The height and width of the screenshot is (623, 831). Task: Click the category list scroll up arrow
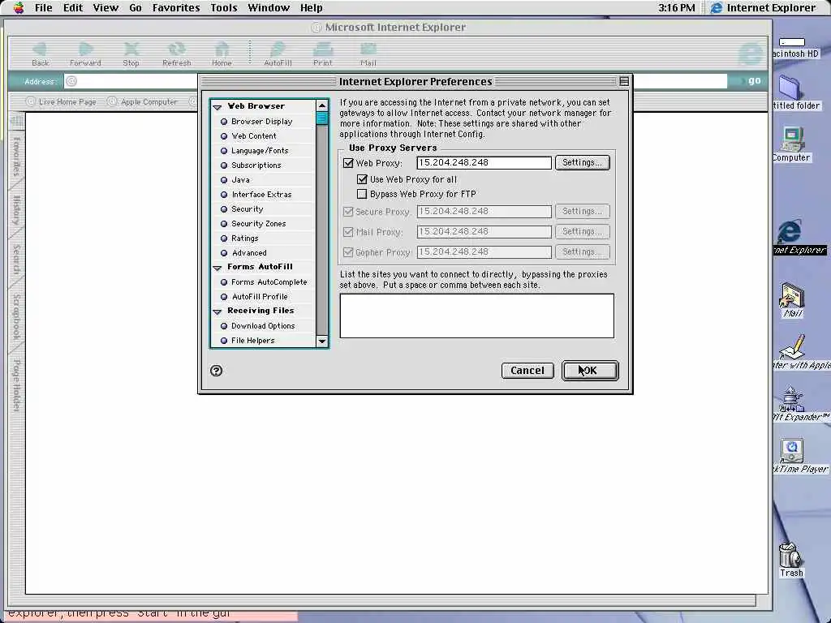pyautogui.click(x=321, y=105)
